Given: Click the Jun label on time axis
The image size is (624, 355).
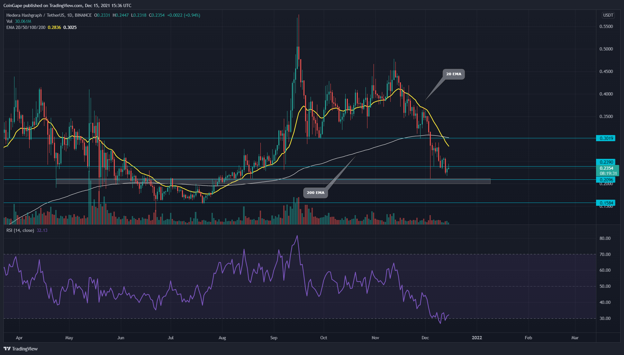Looking at the screenshot, I should [121, 338].
